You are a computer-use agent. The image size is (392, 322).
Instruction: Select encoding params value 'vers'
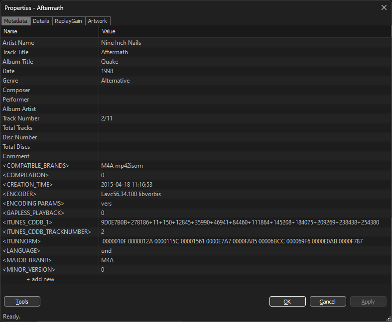tap(106, 204)
